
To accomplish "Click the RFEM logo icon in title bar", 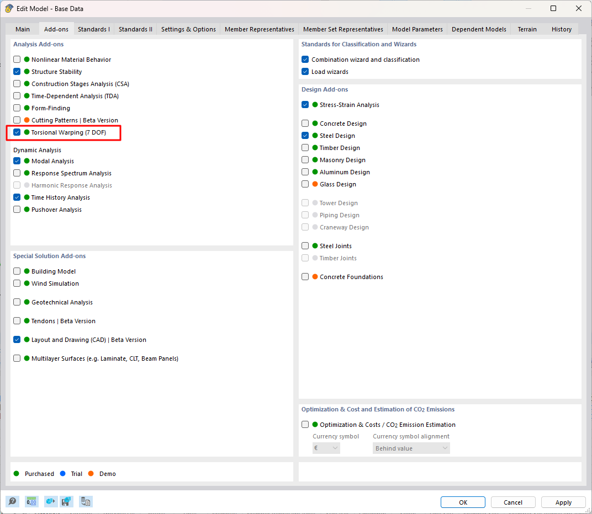I will point(8,8).
